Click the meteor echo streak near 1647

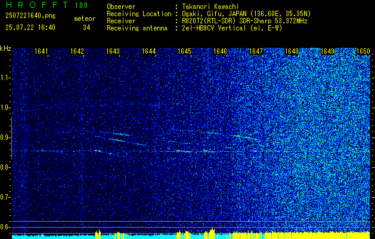[246, 137]
